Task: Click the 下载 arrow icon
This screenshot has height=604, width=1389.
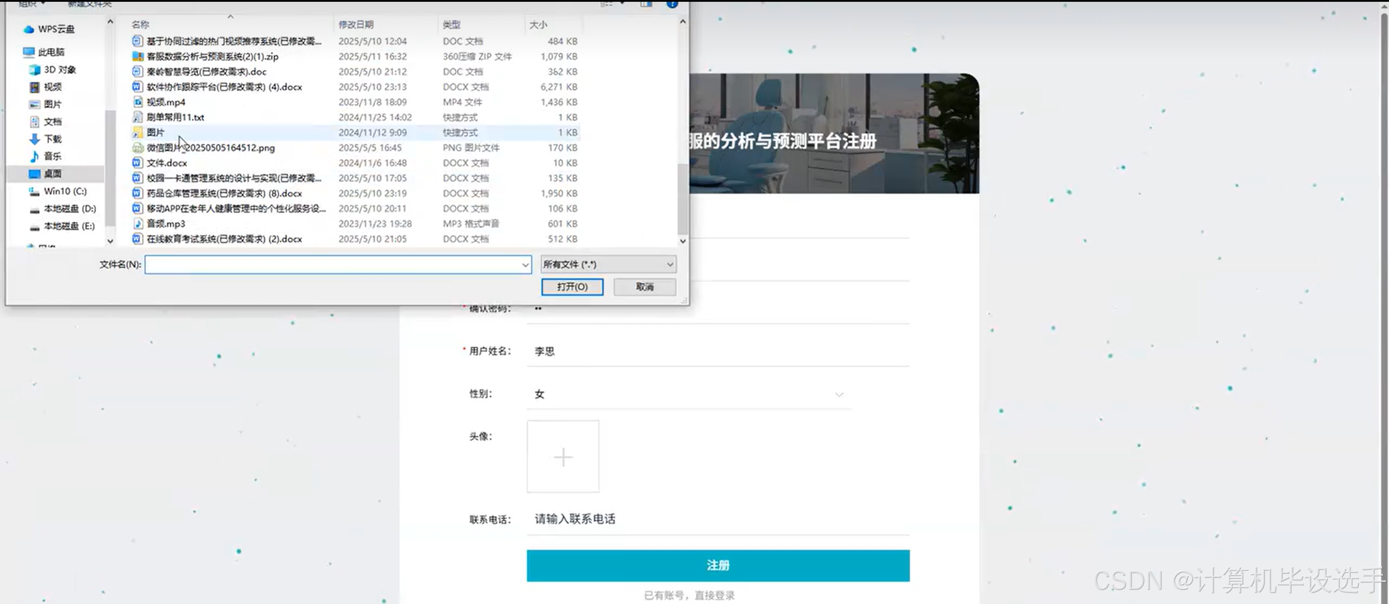Action: pyautogui.click(x=34, y=139)
